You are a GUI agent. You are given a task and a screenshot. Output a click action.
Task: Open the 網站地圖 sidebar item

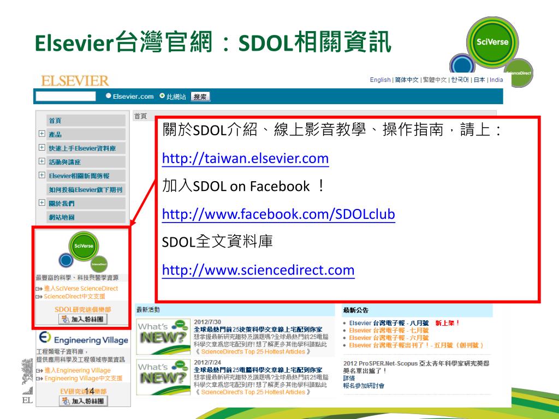tap(86, 217)
